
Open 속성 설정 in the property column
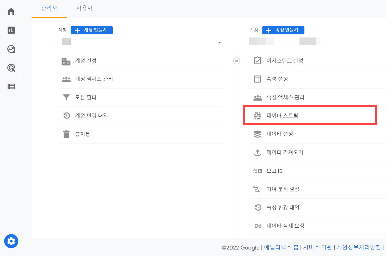pyautogui.click(x=277, y=79)
